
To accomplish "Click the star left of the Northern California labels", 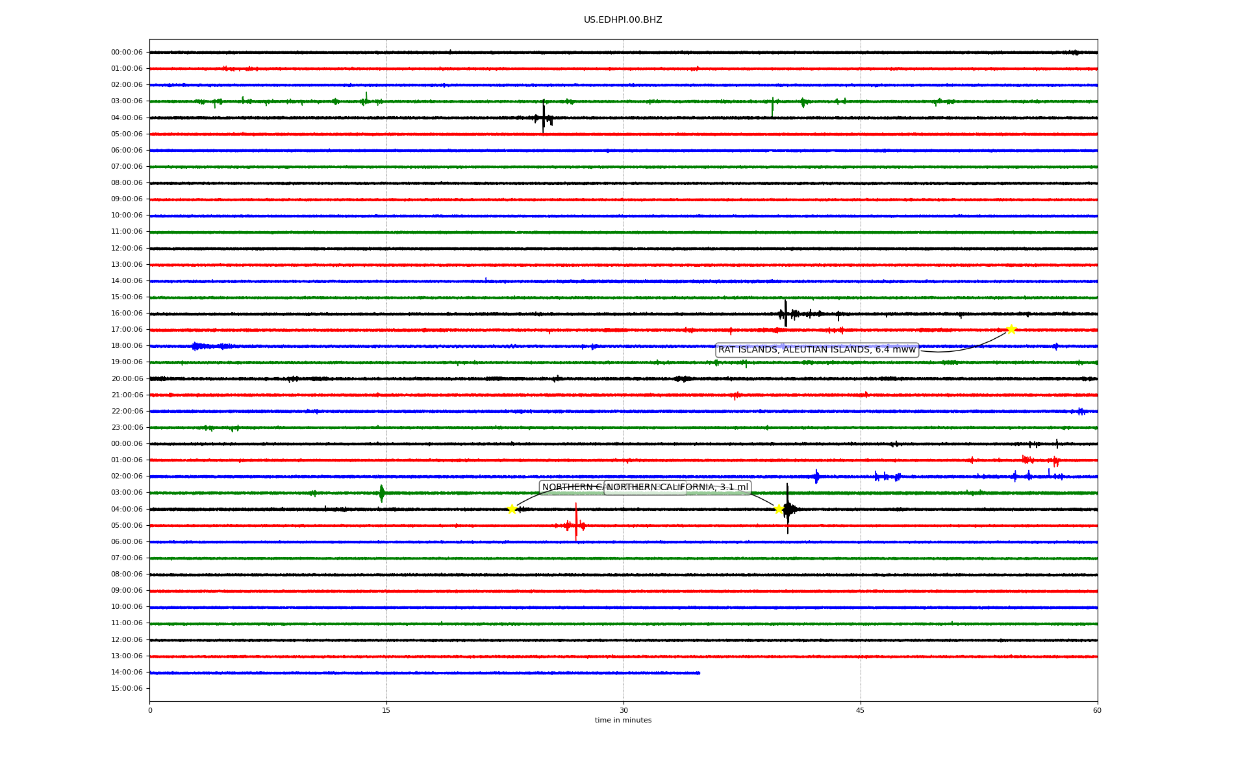I will click(512, 509).
